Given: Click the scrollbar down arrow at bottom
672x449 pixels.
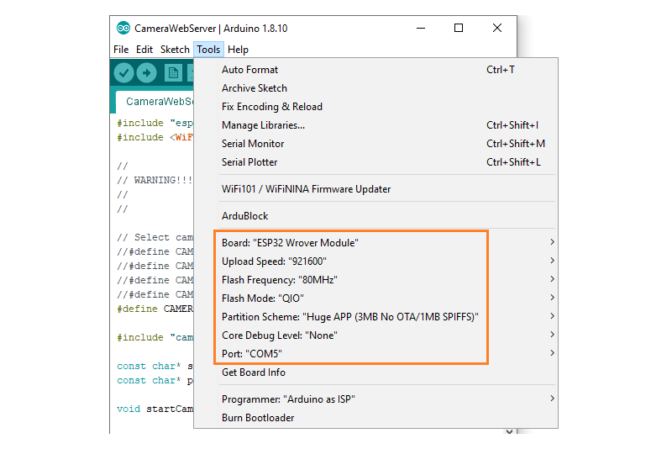Looking at the screenshot, I should (510, 431).
